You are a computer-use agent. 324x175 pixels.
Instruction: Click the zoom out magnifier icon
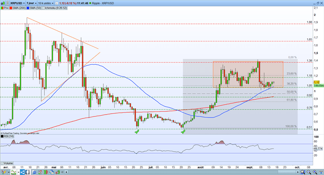(x=309, y=172)
